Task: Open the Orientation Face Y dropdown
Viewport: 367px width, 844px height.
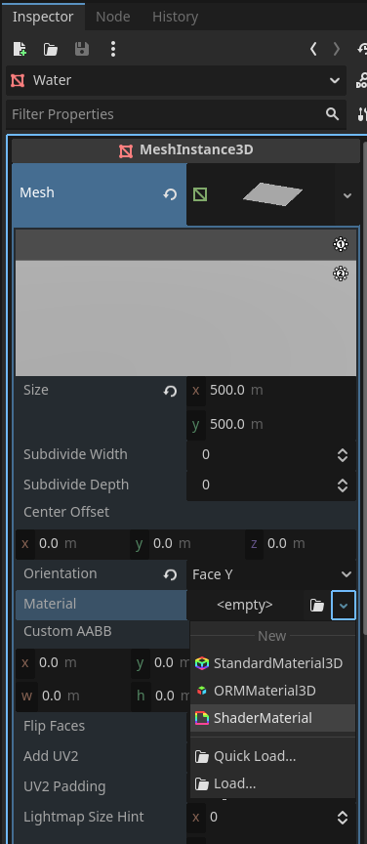Action: [346, 574]
